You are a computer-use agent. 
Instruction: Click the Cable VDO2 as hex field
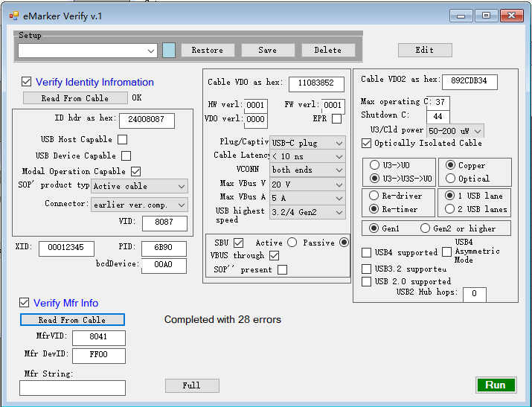tap(469, 82)
